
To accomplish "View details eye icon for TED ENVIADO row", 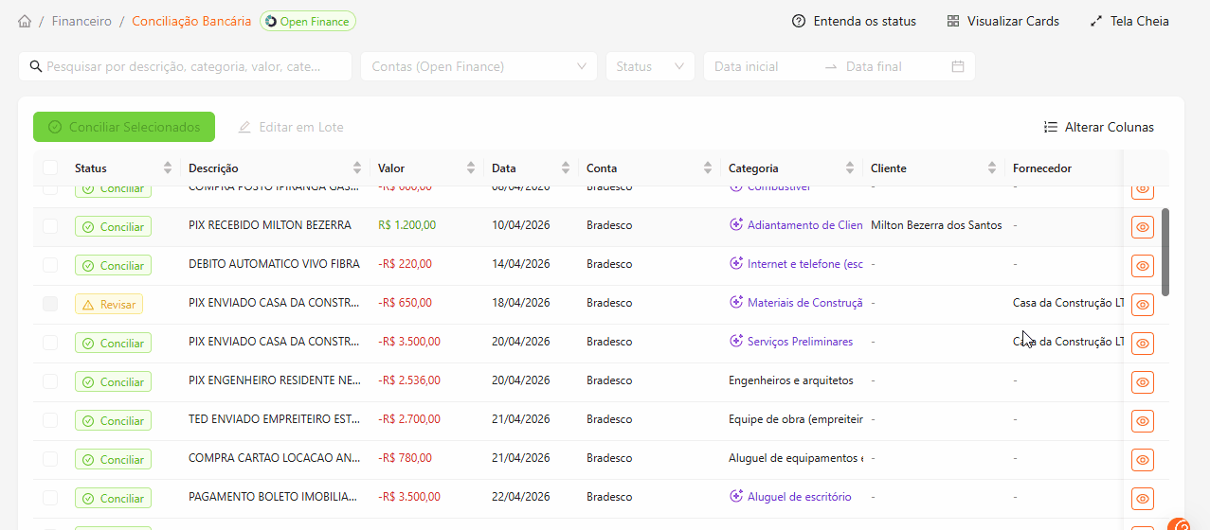I will pos(1143,421).
